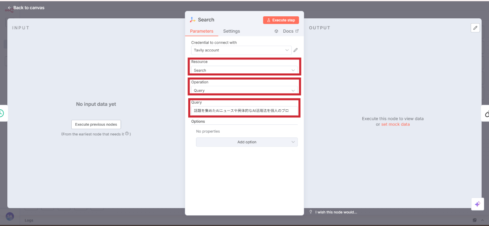Click the node icon on right edge

coord(487,113)
